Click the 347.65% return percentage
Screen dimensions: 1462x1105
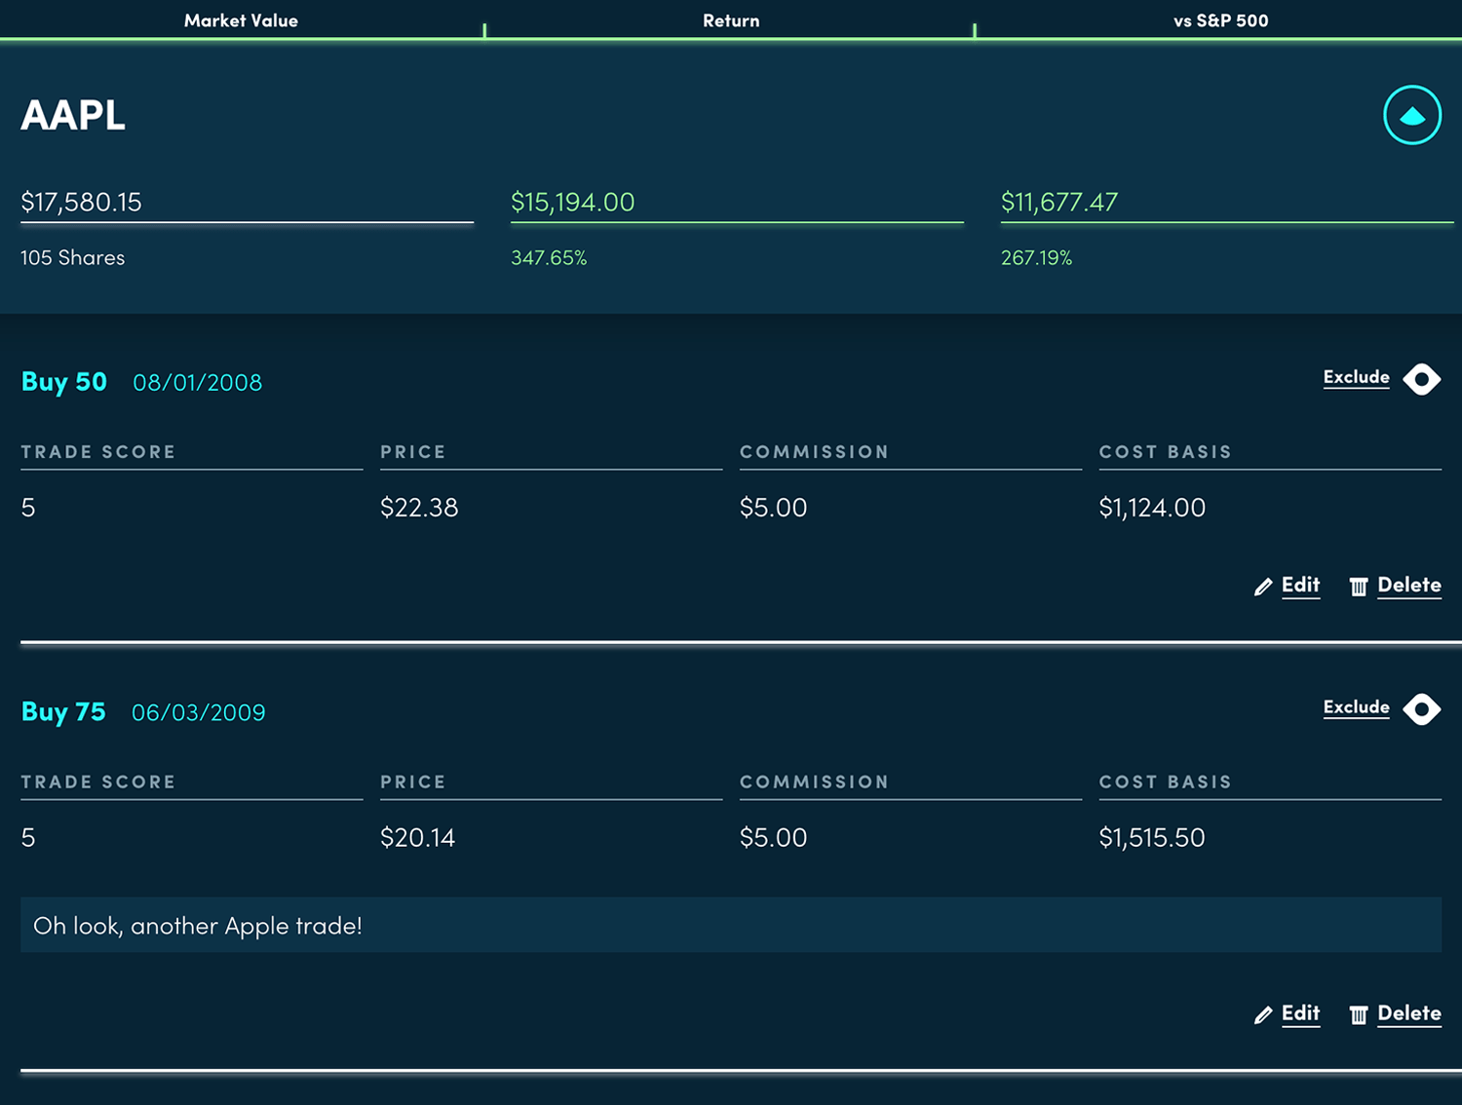click(x=549, y=257)
